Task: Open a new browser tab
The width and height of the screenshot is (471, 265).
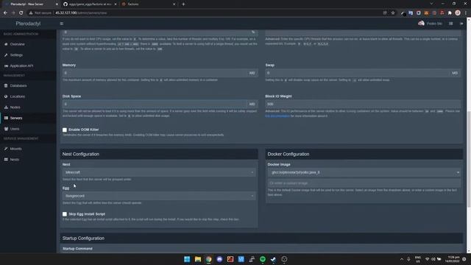Action: (183, 4)
